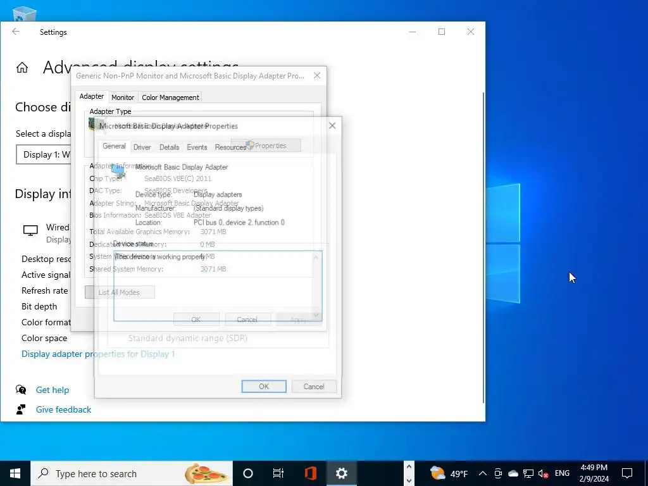Switch to the Driver tab
648x486 pixels.
point(142,147)
